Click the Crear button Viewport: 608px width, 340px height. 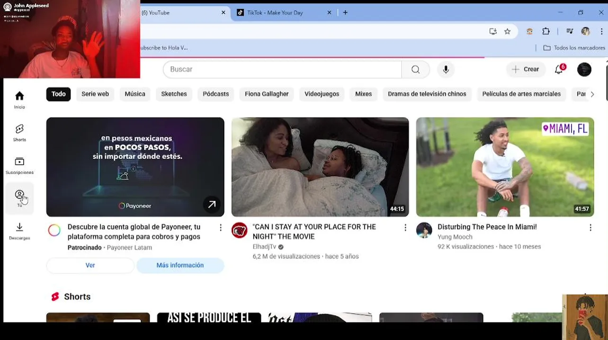[526, 69]
